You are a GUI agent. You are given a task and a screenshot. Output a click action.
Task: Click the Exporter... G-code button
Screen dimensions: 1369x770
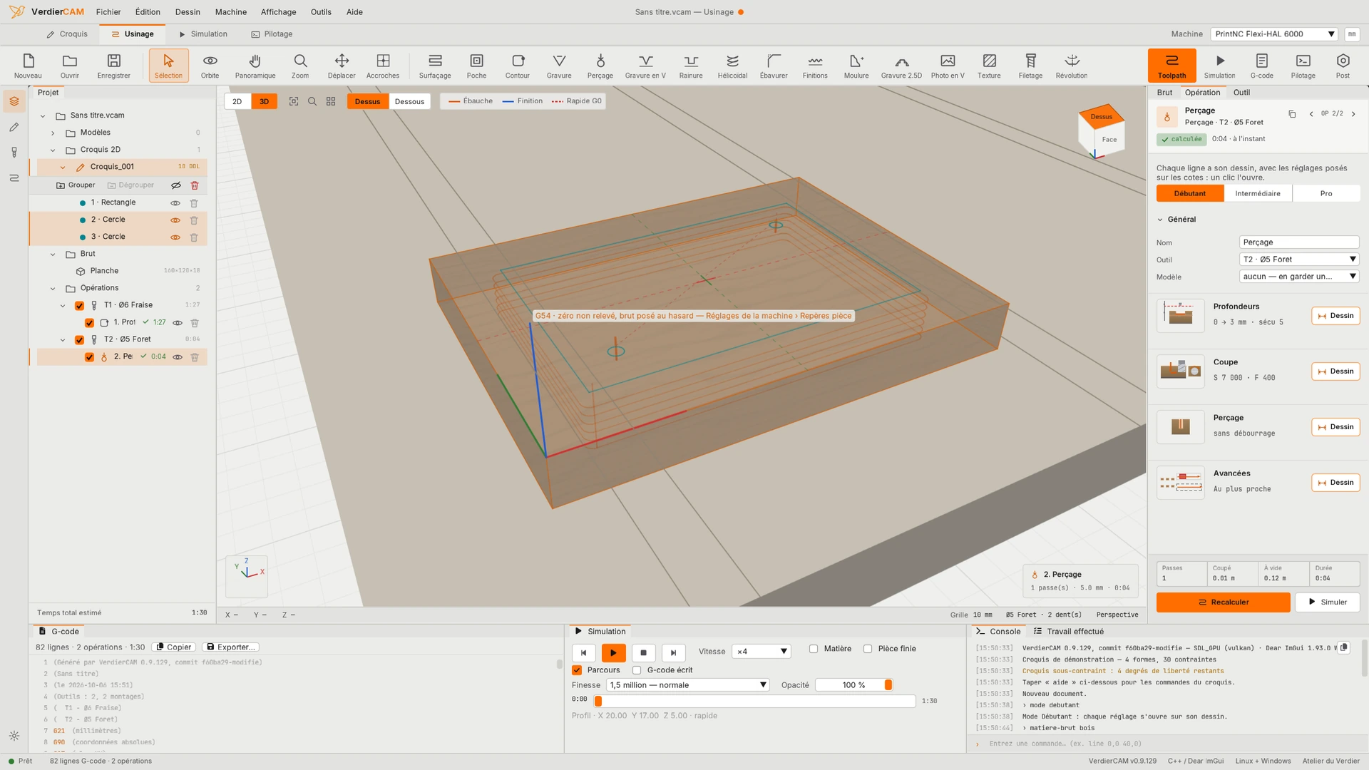230,647
